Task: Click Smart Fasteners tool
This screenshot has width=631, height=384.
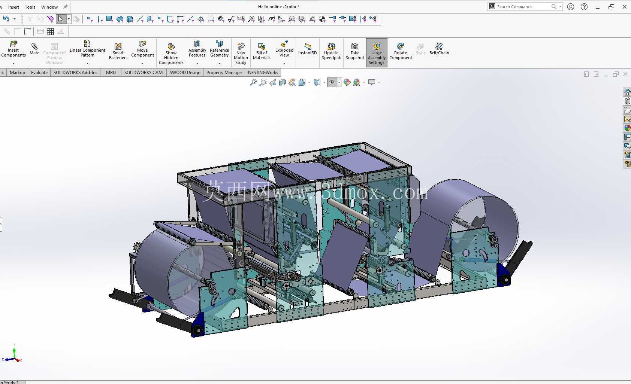Action: 118,52
